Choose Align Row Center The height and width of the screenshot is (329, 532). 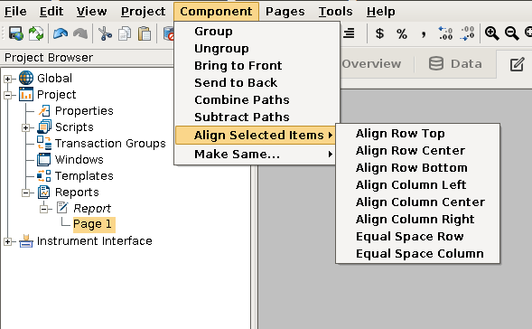pos(417,151)
